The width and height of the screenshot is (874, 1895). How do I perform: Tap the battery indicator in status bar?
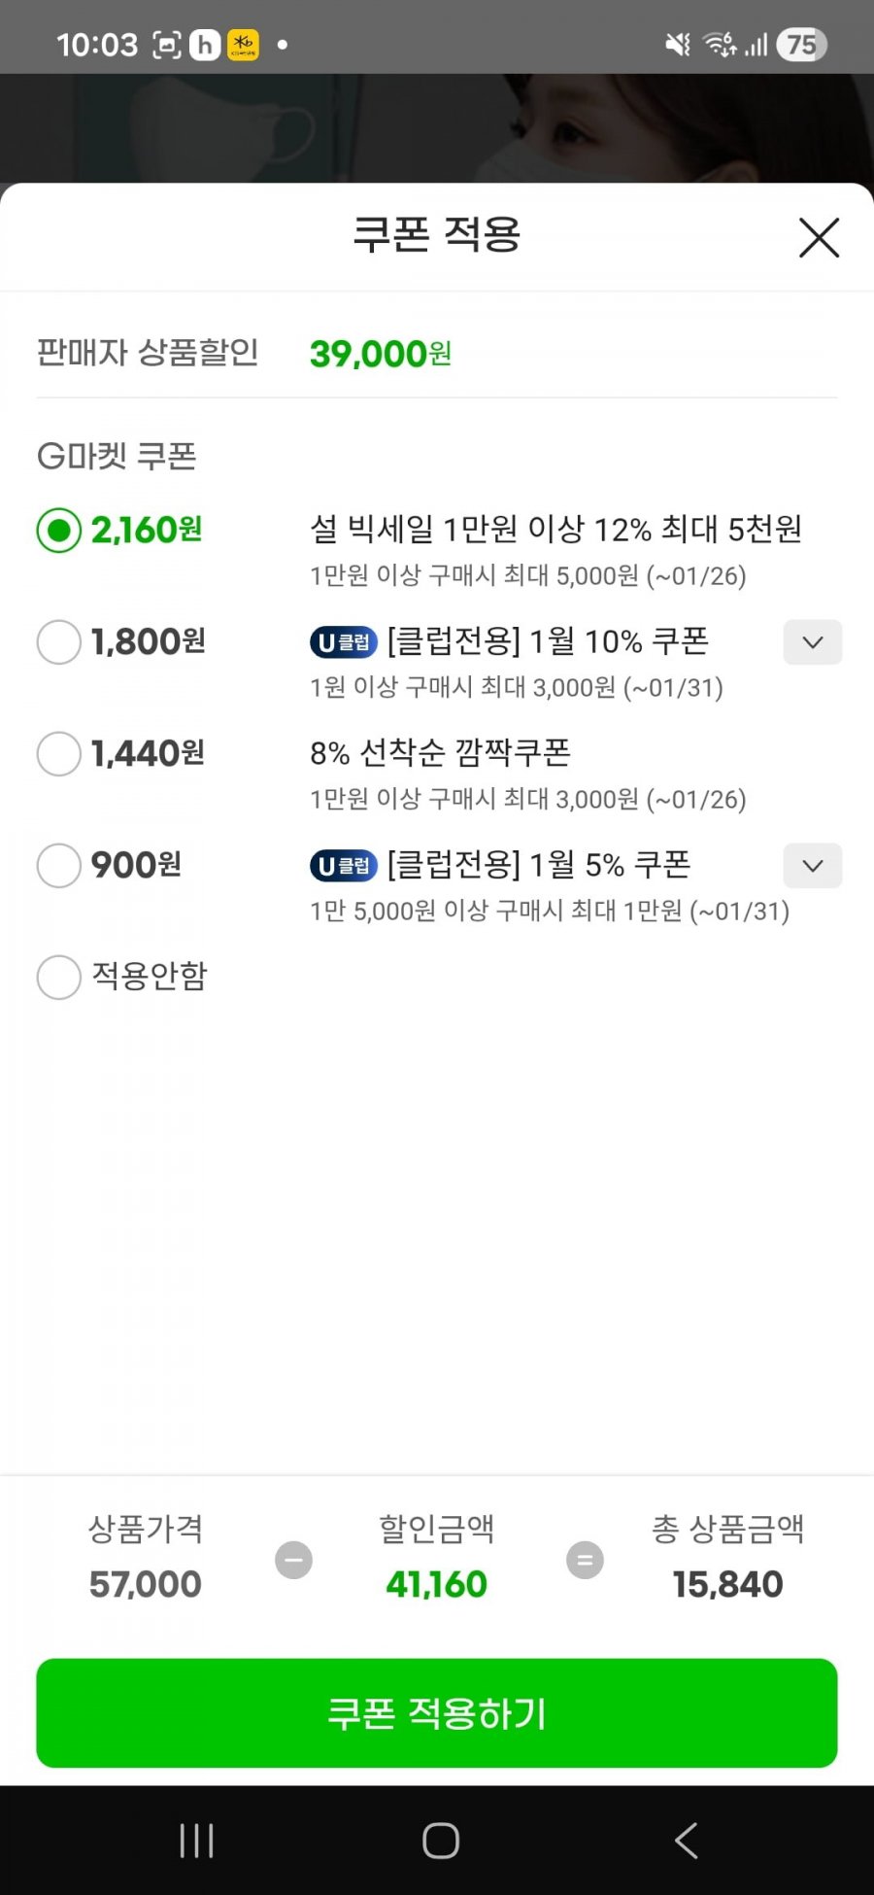801,45
